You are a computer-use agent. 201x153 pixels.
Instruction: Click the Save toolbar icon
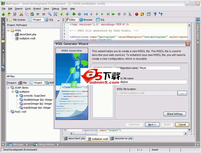15,14
